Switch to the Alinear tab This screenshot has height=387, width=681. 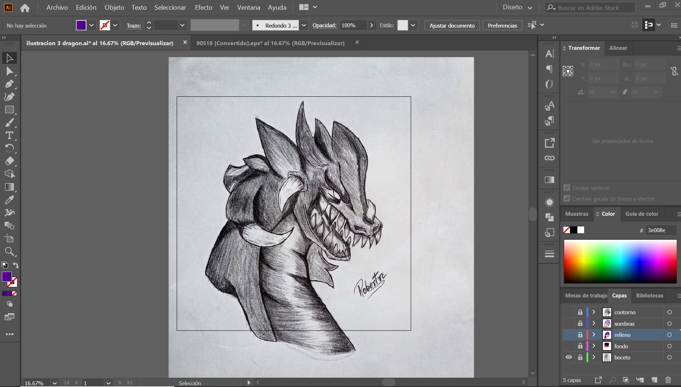click(618, 48)
